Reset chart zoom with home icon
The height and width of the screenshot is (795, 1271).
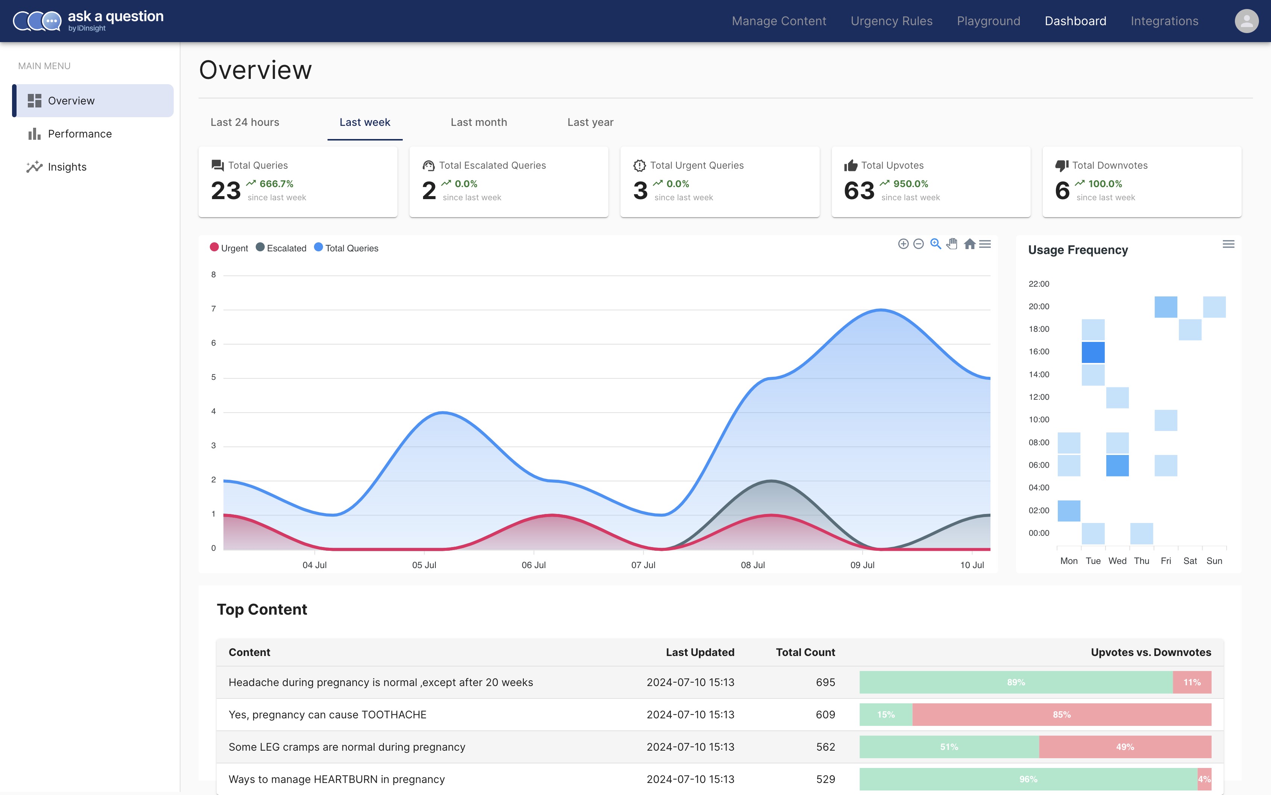click(969, 244)
